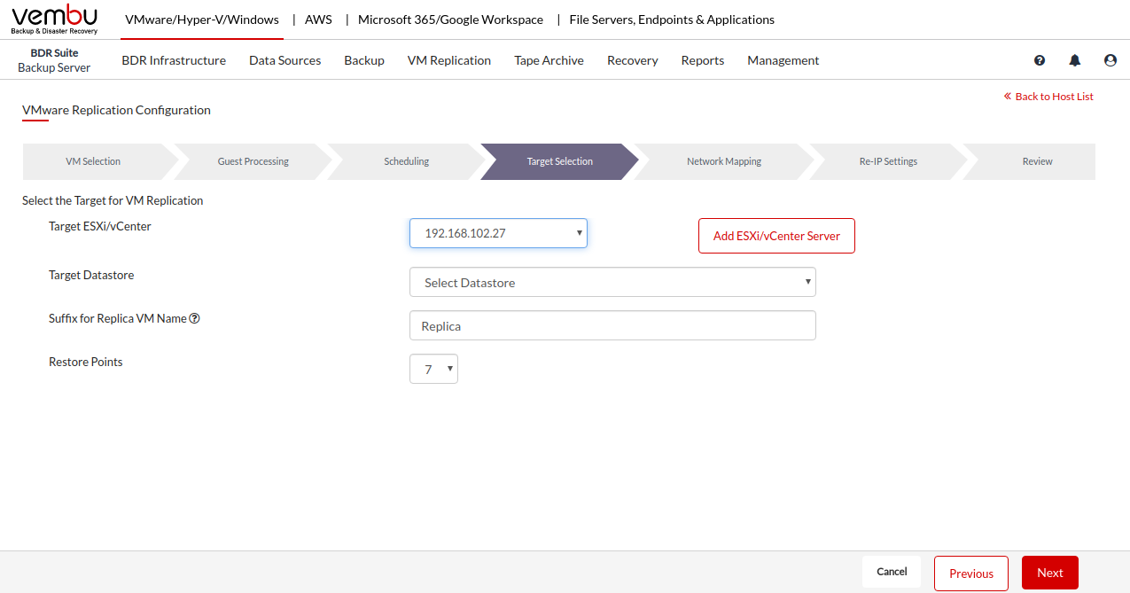Cancel the replication configuration
The width and height of the screenshot is (1130, 593).
coord(892,572)
